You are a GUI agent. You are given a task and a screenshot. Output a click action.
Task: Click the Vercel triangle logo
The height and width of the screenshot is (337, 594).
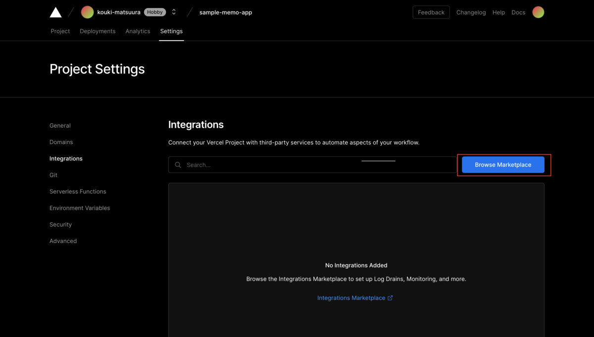[x=55, y=12]
